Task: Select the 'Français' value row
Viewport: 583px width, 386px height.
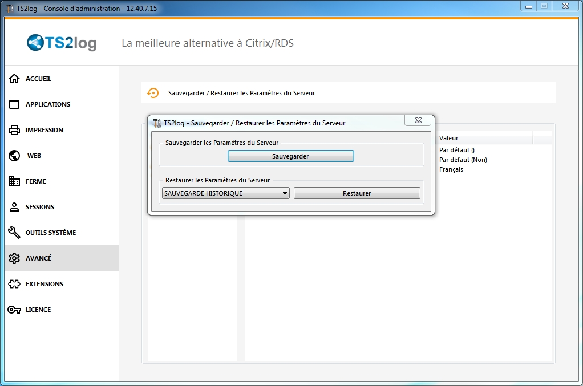Action: pos(451,169)
